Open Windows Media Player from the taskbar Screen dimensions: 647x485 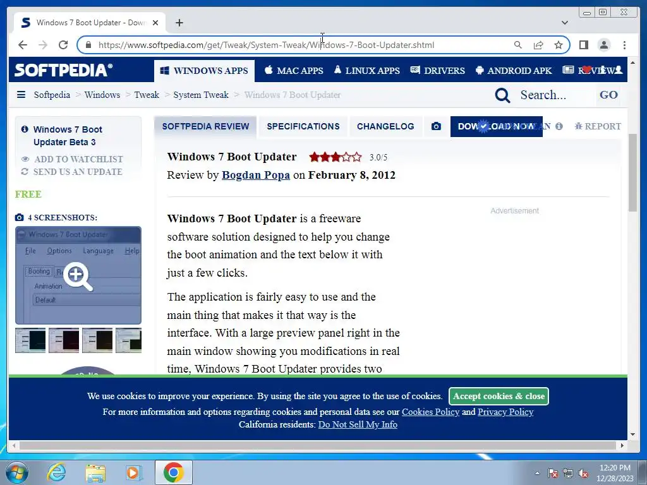134,472
